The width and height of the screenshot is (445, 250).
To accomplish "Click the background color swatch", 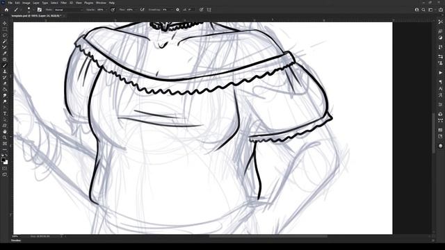I will coord(6,162).
